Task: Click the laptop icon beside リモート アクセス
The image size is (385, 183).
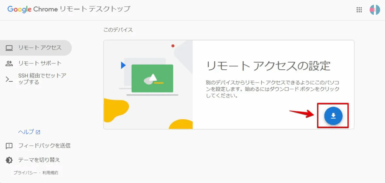Action: (9, 48)
